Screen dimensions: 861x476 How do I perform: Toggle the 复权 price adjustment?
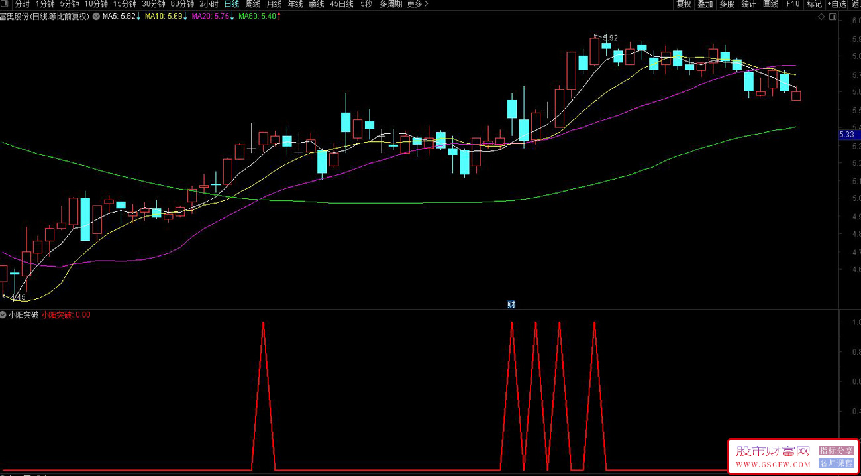click(x=684, y=4)
